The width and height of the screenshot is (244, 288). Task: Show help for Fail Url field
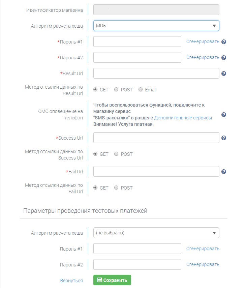click(224, 172)
